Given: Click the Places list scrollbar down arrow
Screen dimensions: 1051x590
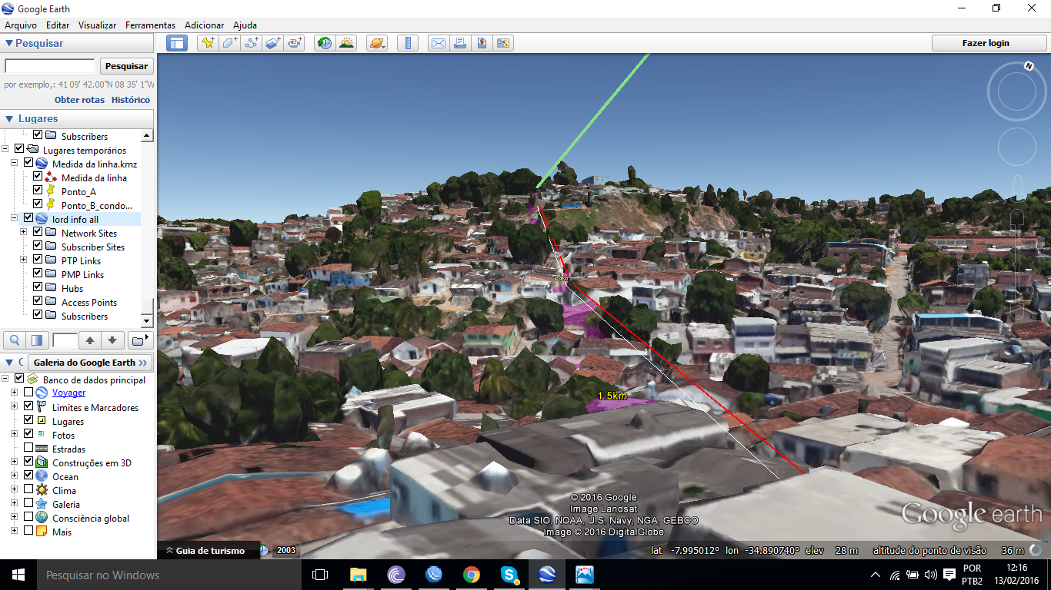Looking at the screenshot, I should click(147, 320).
